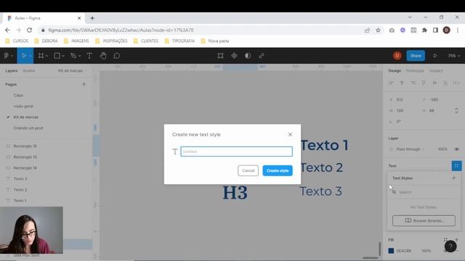The image size is (465, 261).
Task: Click Browse libraries button
Action: coord(424,220)
